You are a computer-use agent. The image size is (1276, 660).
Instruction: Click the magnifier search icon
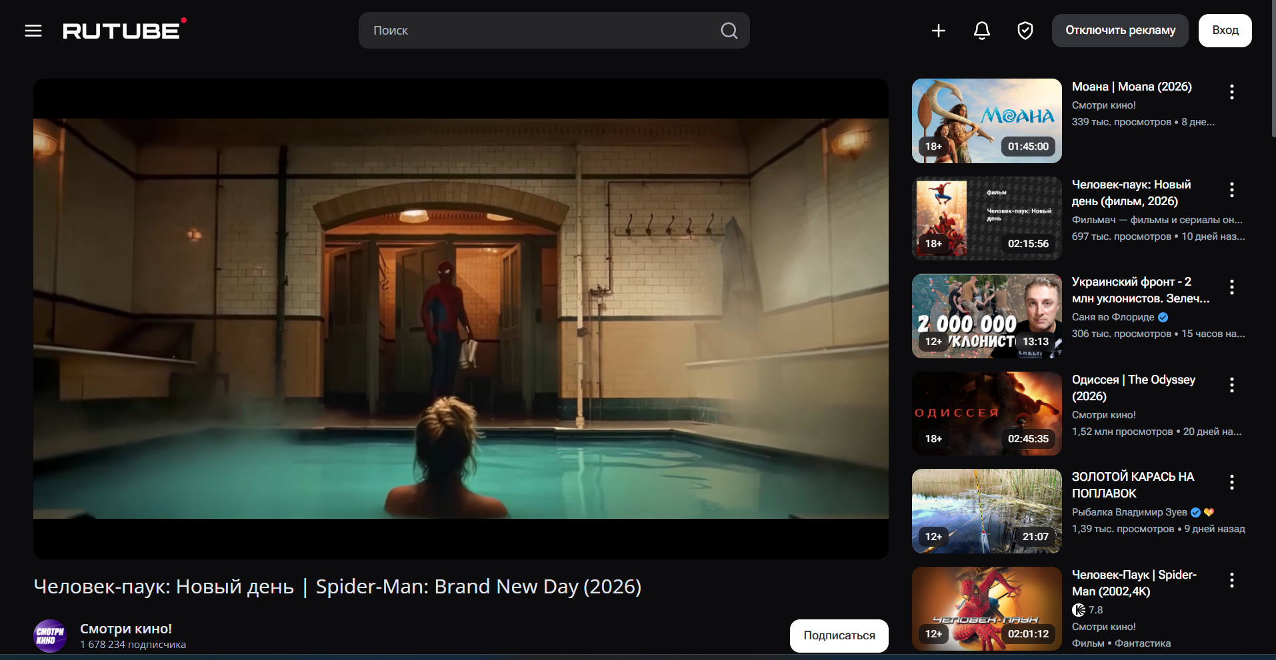729,31
